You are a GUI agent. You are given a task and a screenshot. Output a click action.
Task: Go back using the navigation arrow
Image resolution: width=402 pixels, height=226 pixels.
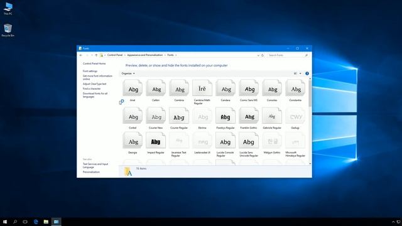(x=81, y=55)
